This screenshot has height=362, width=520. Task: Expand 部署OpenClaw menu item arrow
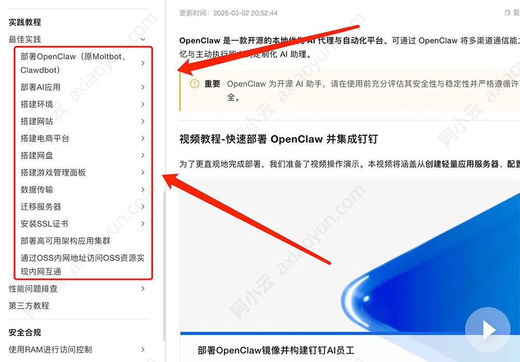click(143, 63)
